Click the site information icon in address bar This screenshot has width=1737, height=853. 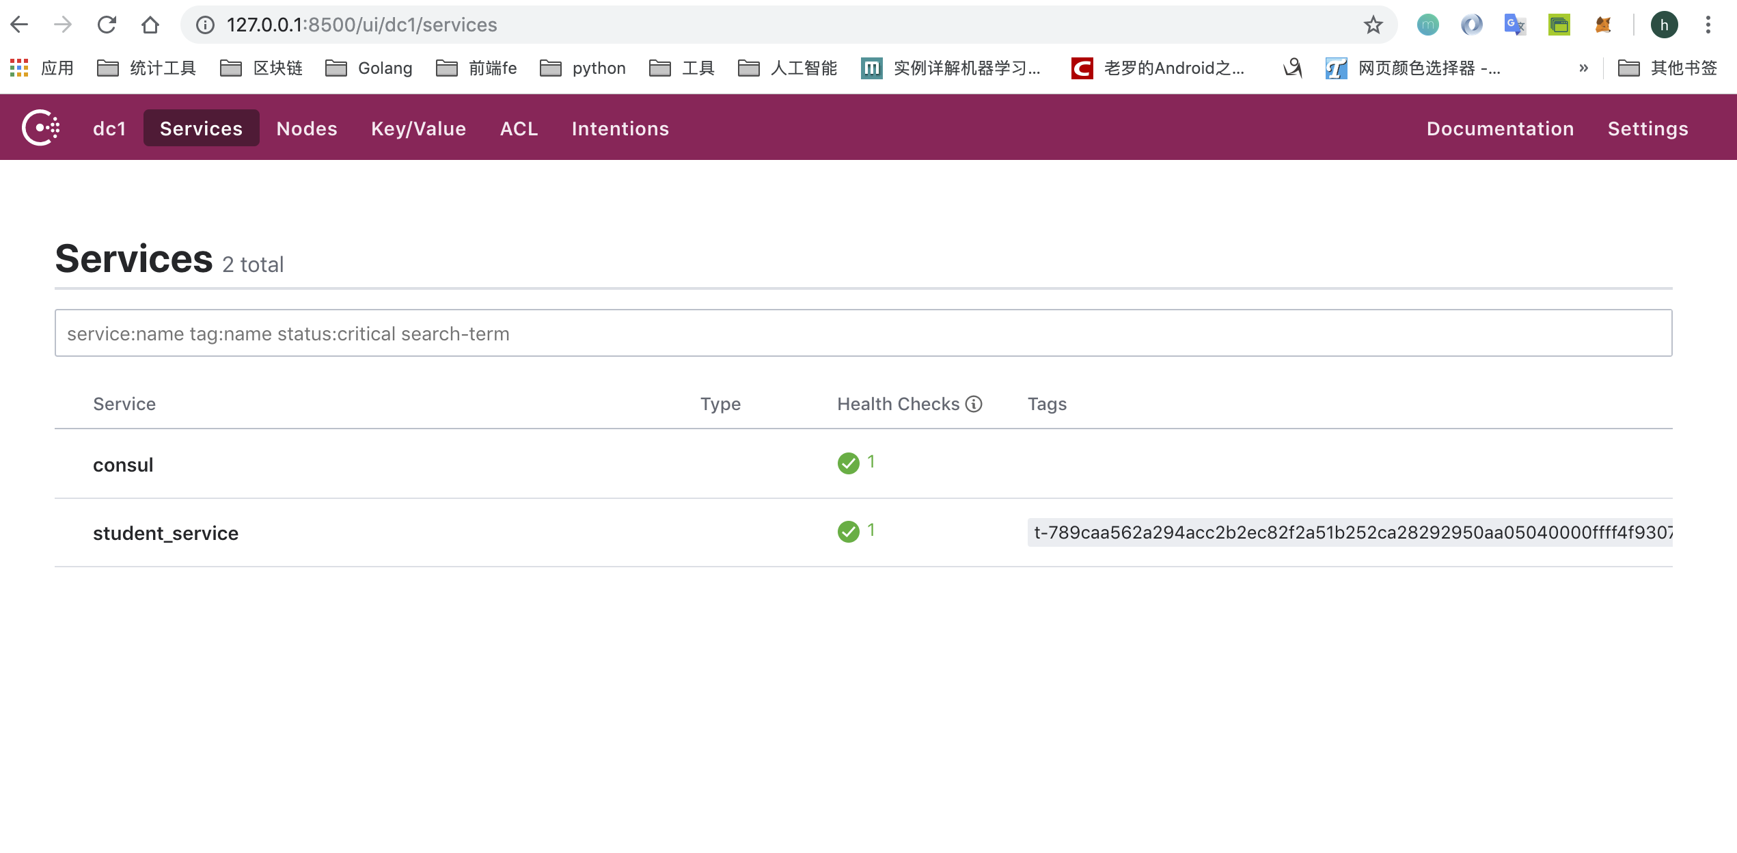tap(205, 25)
